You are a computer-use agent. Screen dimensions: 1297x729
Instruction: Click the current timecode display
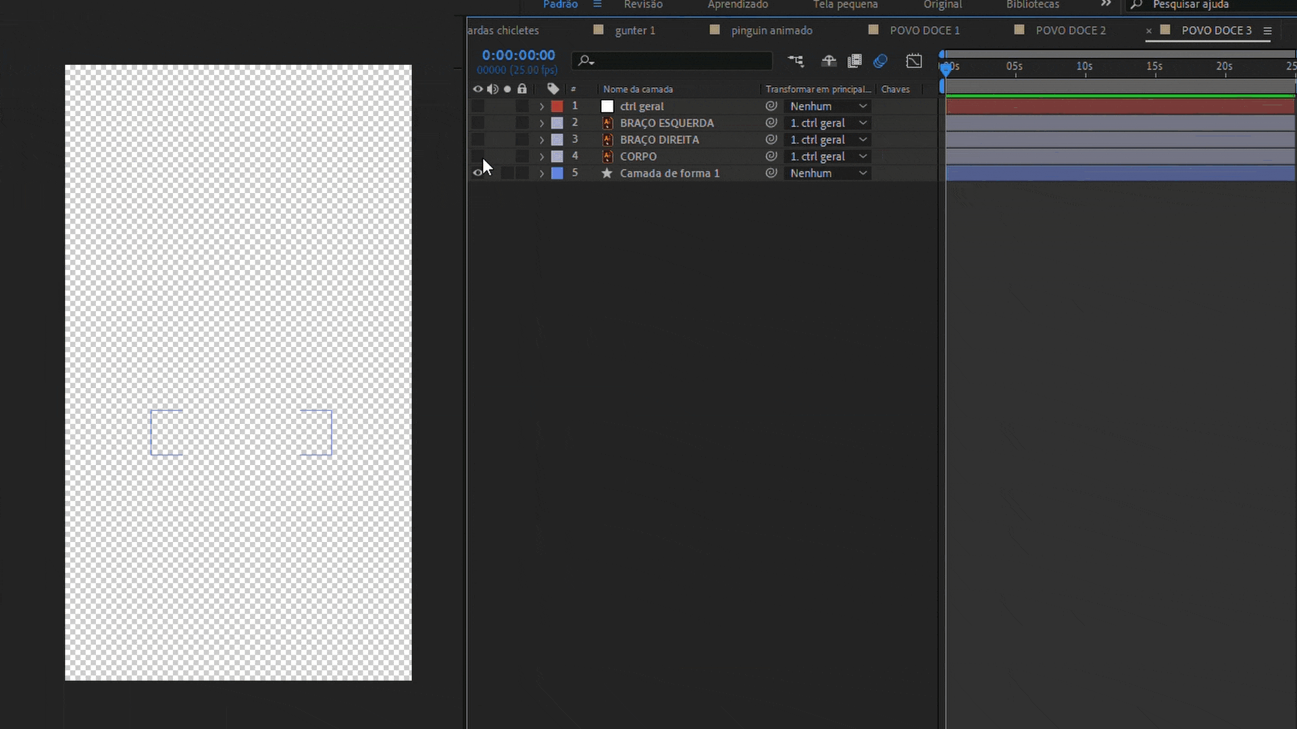tap(518, 55)
